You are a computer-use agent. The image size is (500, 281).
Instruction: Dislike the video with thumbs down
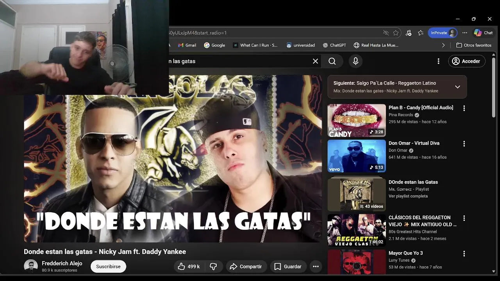213,267
